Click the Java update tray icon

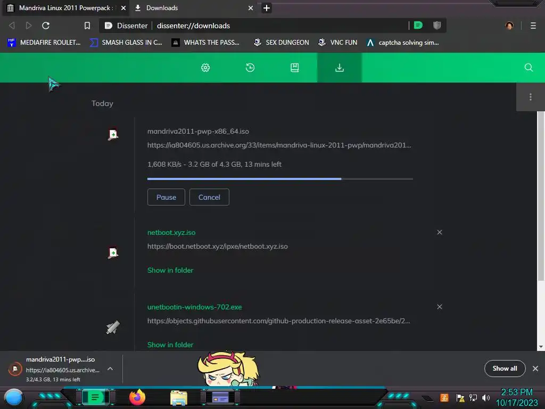[x=444, y=397]
